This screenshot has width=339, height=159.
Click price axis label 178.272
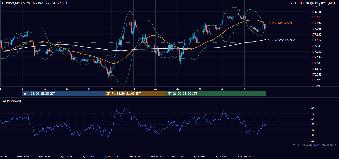[x=317, y=6]
